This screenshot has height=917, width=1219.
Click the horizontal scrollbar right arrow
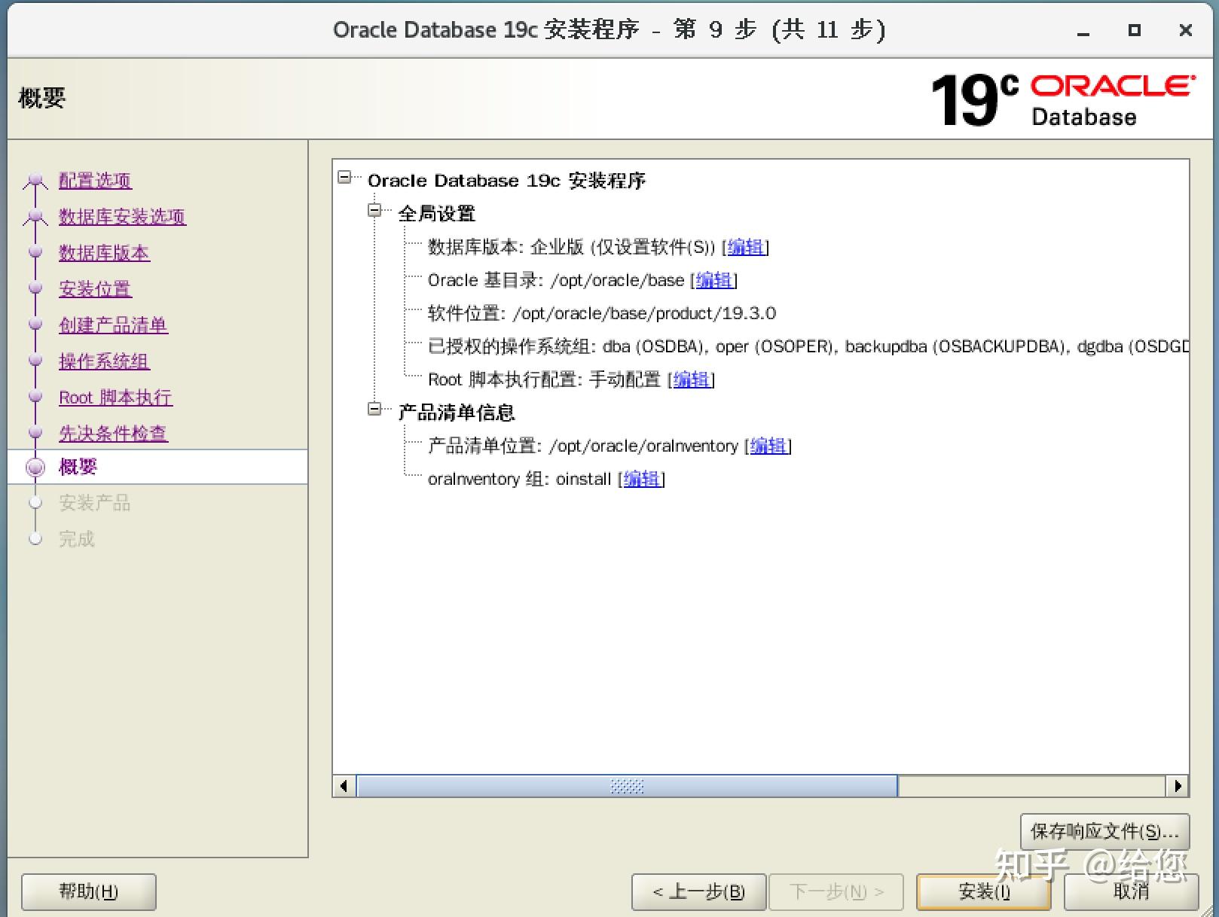point(1178,785)
